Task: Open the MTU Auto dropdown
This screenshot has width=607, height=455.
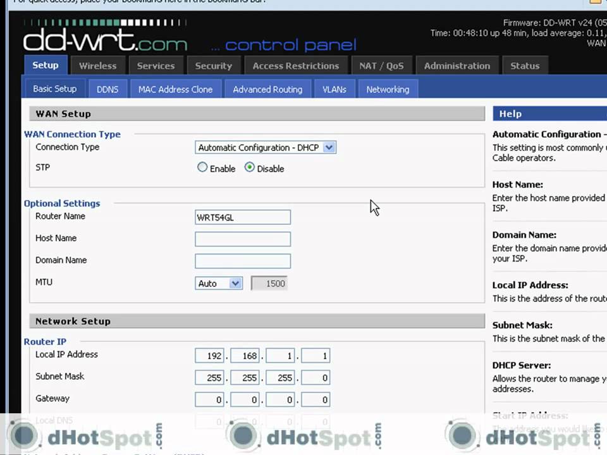Action: tap(219, 283)
